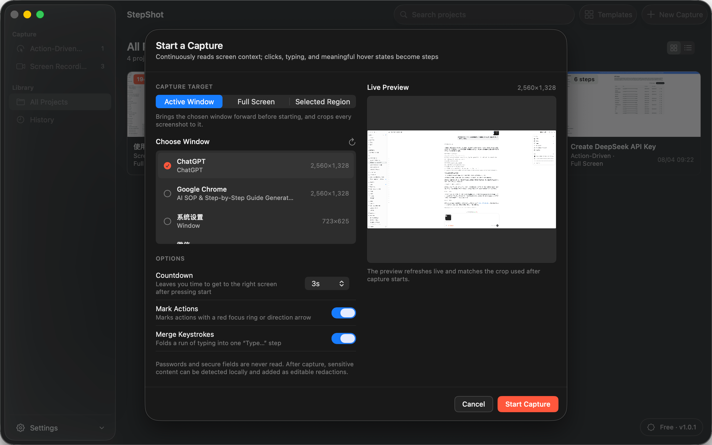Click the Create DeepSeek API Key title
Screen dimensions: 712x445
tap(613, 147)
